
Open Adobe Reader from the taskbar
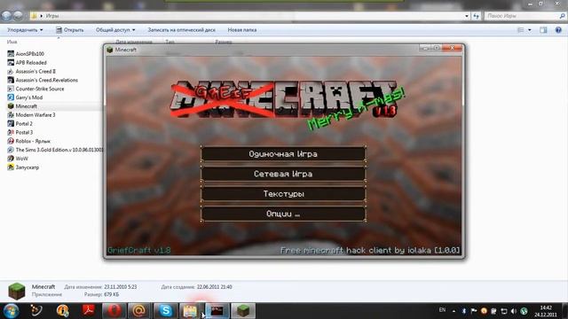pyautogui.click(x=88, y=311)
